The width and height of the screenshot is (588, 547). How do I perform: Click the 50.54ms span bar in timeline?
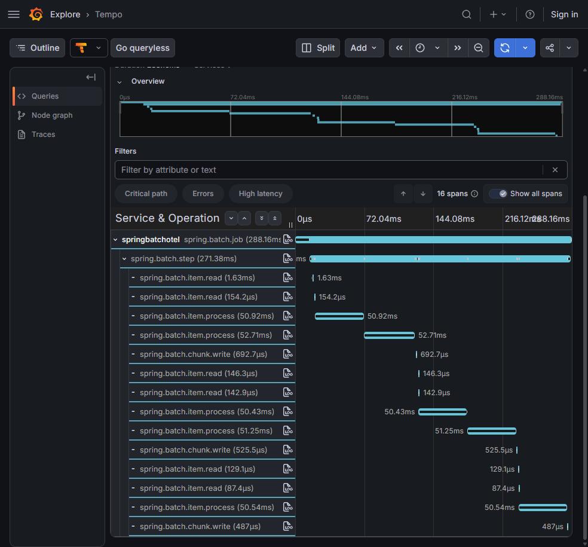(543, 508)
